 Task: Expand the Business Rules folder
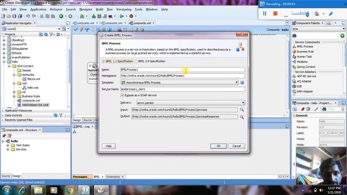click(x=14, y=96)
